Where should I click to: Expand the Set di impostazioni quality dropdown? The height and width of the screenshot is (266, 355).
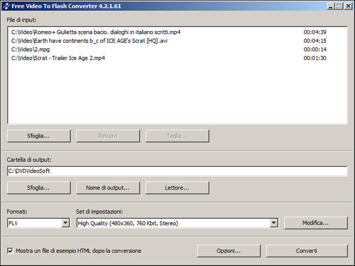274,223
